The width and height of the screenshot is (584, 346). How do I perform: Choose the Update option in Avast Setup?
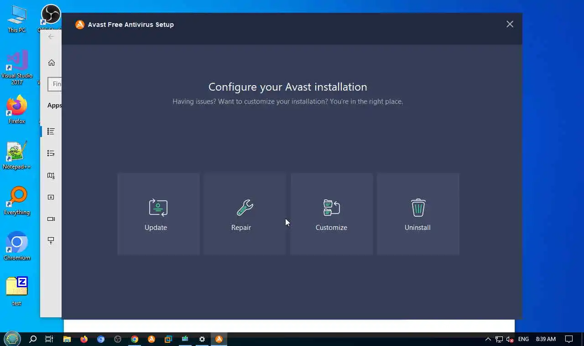158,214
